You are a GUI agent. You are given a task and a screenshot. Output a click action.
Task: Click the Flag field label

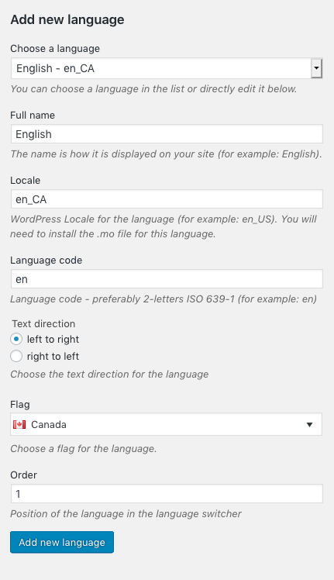[20, 404]
